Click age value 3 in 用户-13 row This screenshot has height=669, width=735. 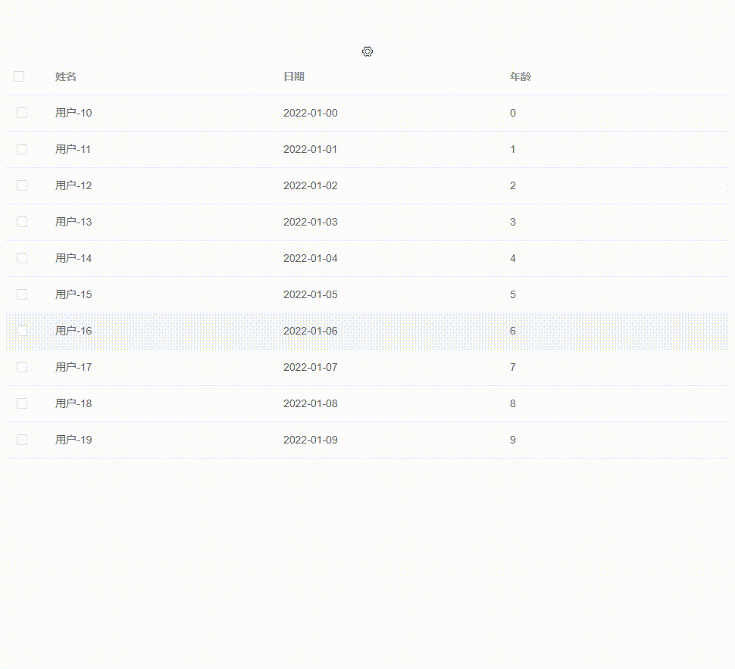coord(513,222)
